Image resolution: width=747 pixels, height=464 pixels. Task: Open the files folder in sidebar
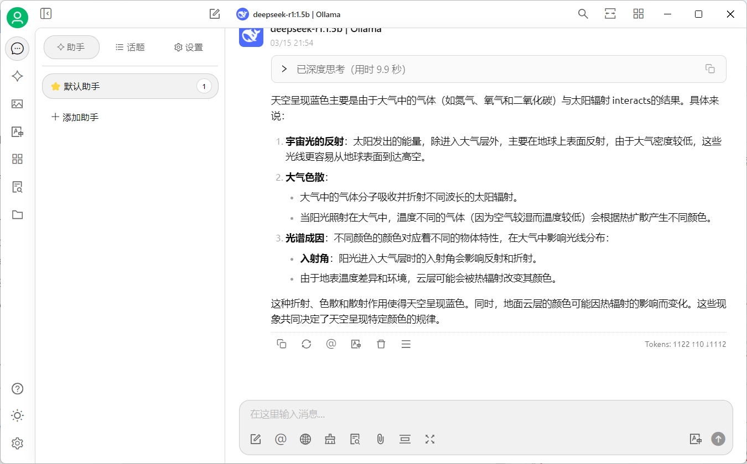(17, 214)
